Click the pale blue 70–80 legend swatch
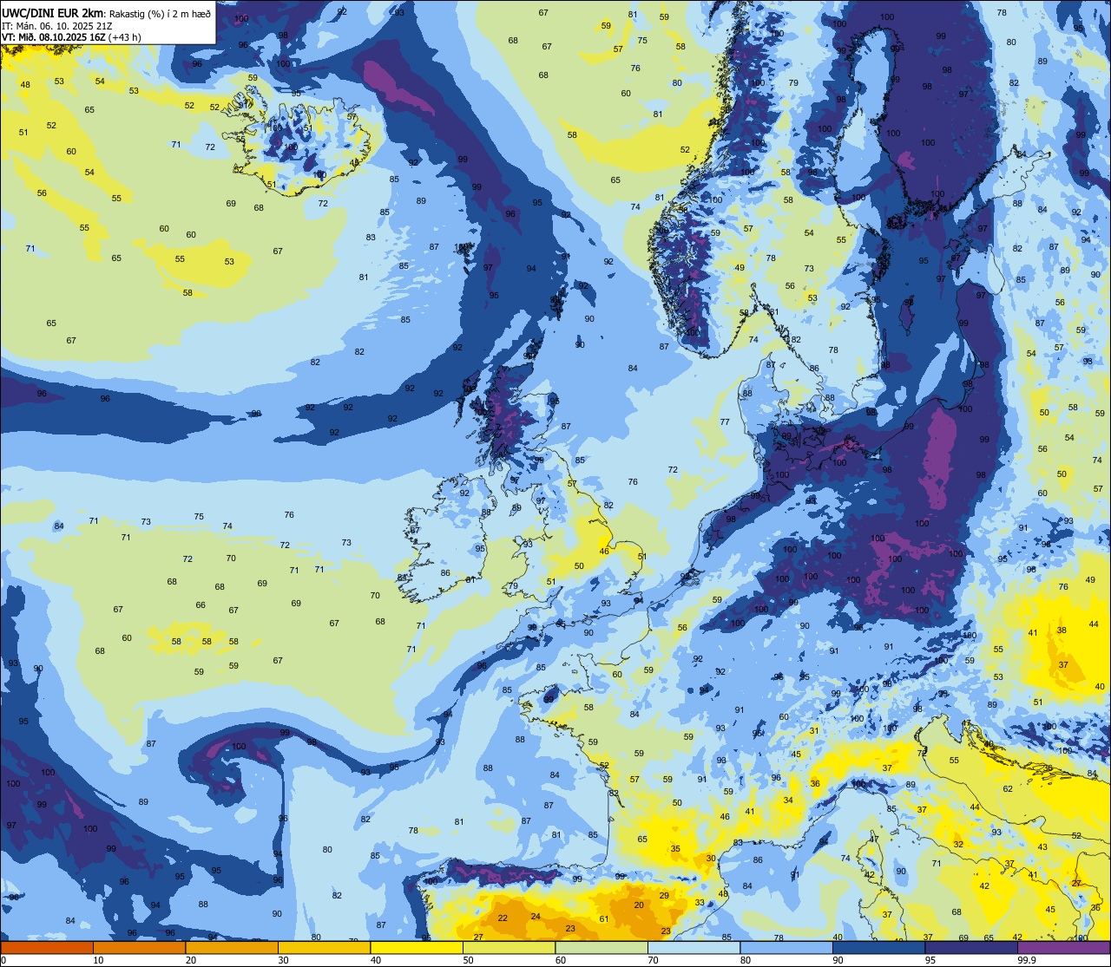1111x967 pixels. coord(694,947)
